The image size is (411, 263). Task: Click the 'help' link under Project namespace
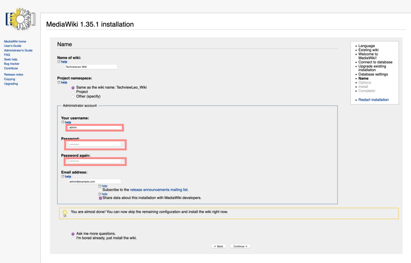coord(64,82)
